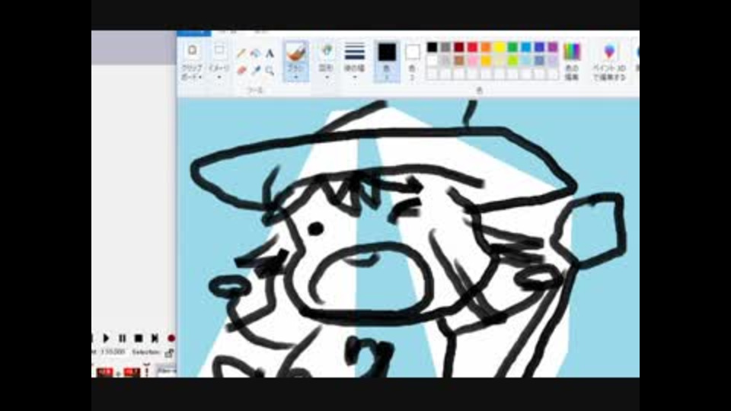Click Edit with Paint 3D button

tap(609, 62)
